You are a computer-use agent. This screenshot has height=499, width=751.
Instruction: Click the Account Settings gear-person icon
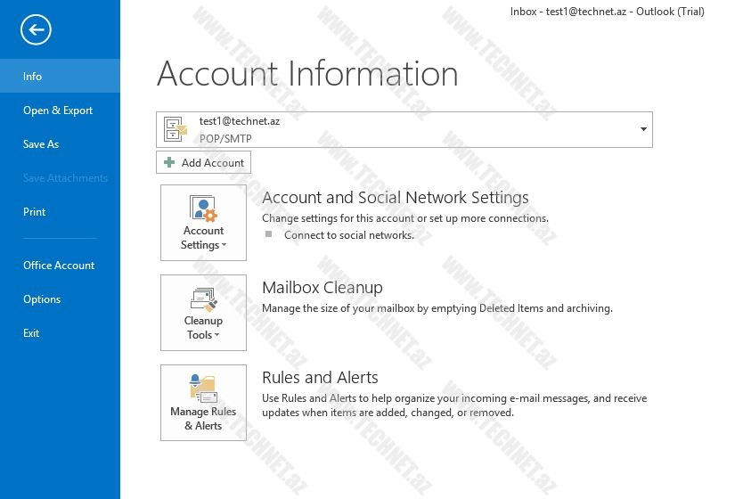point(204,209)
